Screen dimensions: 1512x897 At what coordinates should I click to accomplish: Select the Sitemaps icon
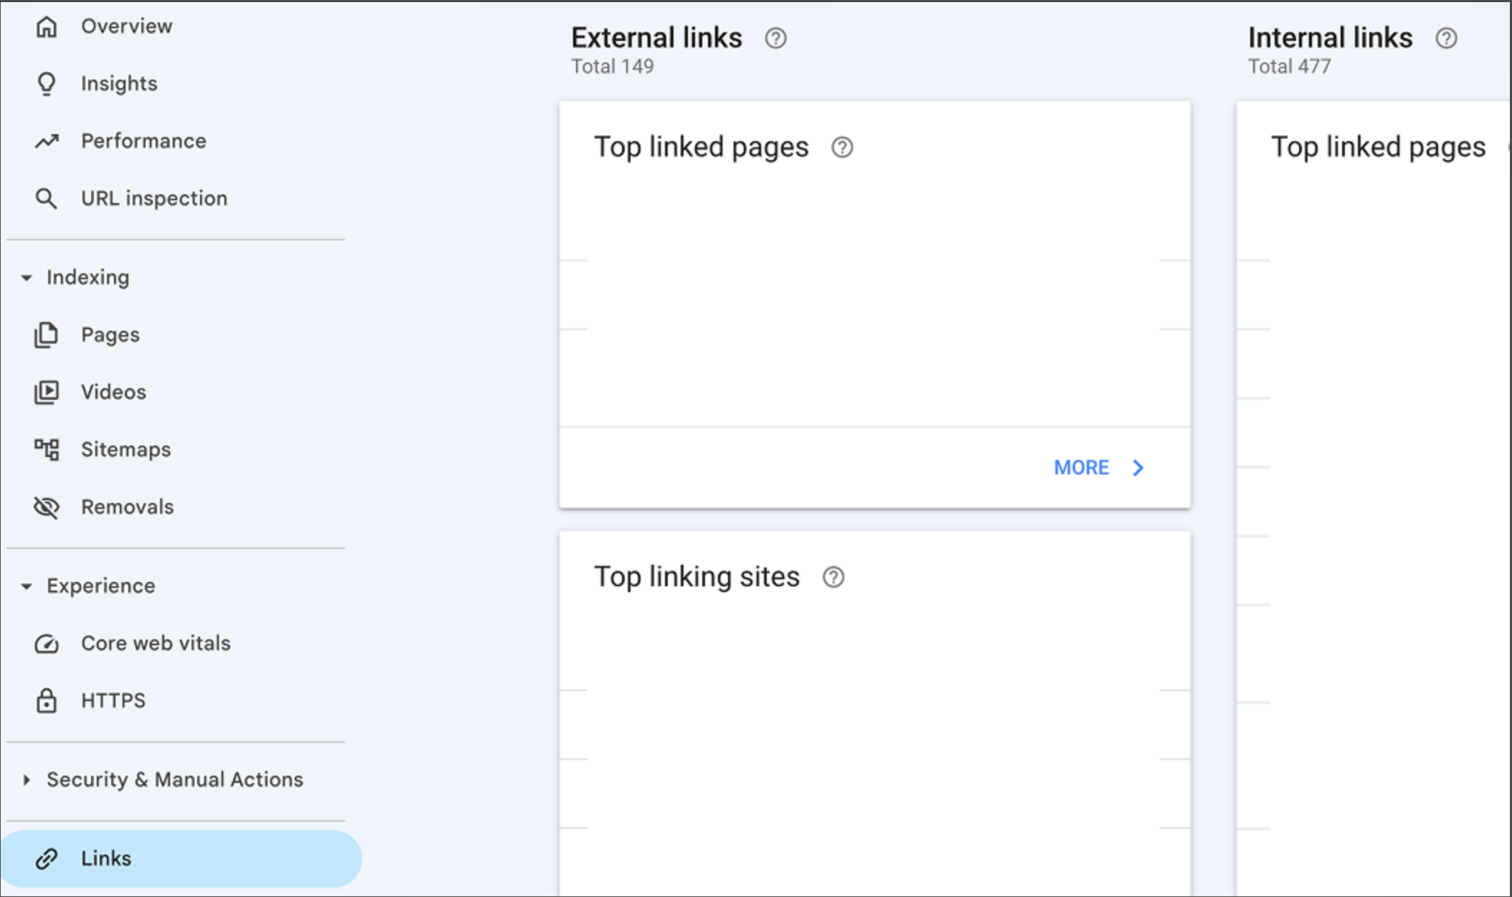(x=47, y=449)
